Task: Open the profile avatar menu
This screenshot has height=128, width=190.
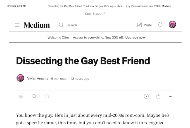Action: 172,25
